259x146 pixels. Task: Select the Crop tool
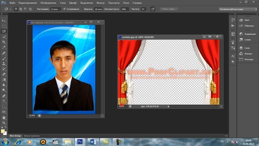pyautogui.click(x=4, y=42)
